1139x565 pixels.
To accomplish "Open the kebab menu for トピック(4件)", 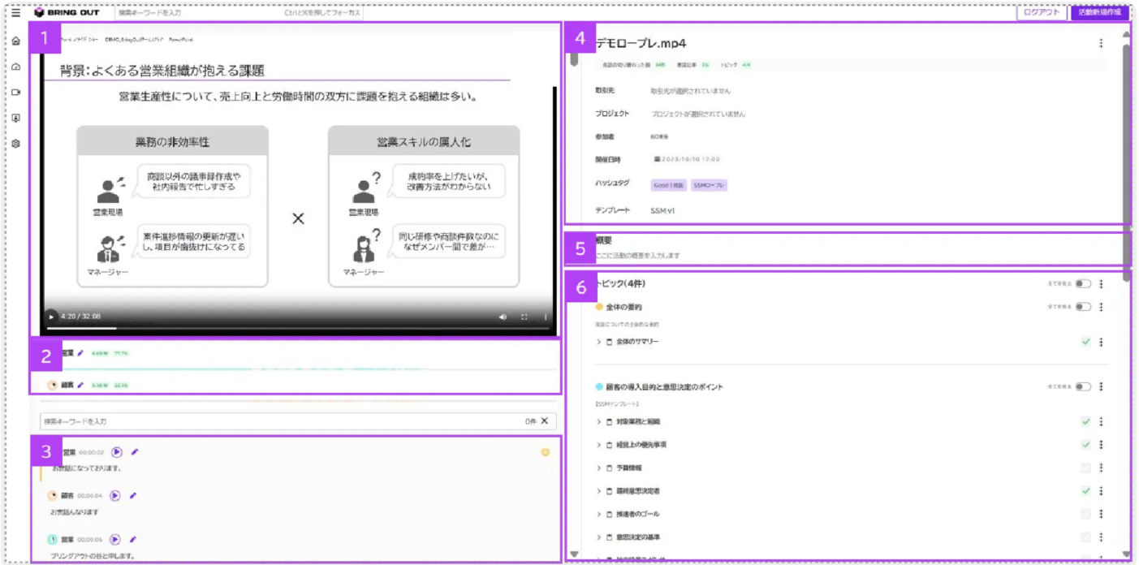I will (1101, 284).
